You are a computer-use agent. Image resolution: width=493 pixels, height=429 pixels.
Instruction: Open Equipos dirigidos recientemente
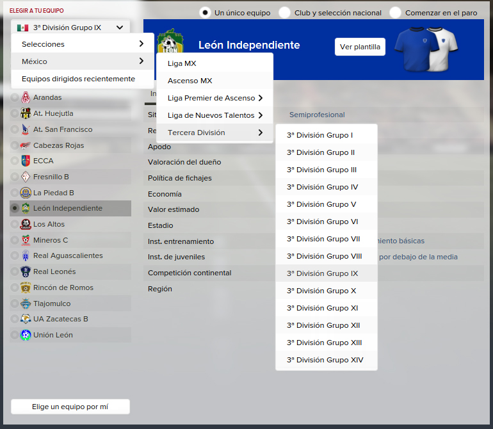(83, 79)
